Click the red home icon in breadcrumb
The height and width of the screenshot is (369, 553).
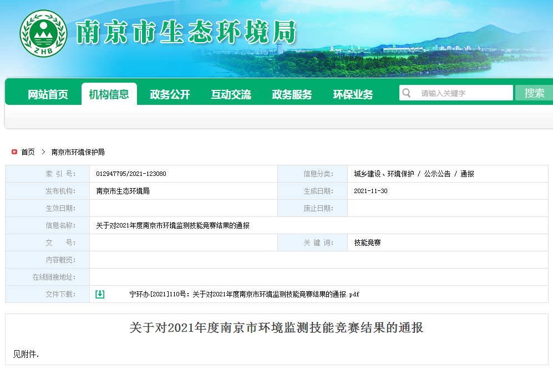14,152
